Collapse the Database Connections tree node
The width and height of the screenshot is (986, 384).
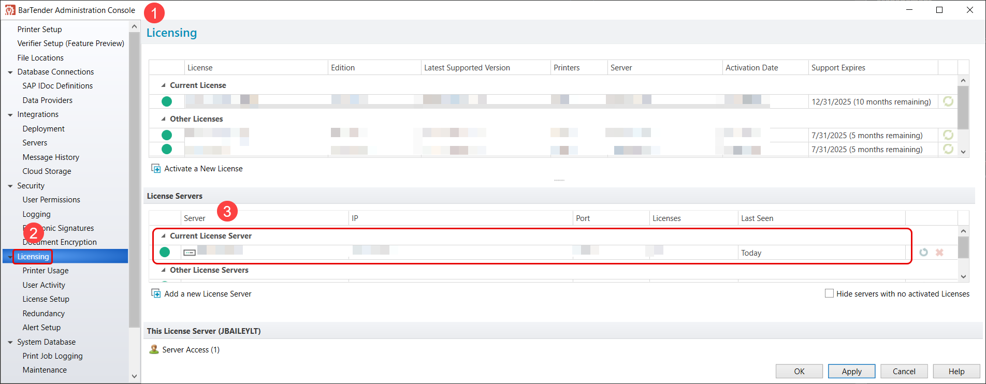pyautogui.click(x=10, y=72)
